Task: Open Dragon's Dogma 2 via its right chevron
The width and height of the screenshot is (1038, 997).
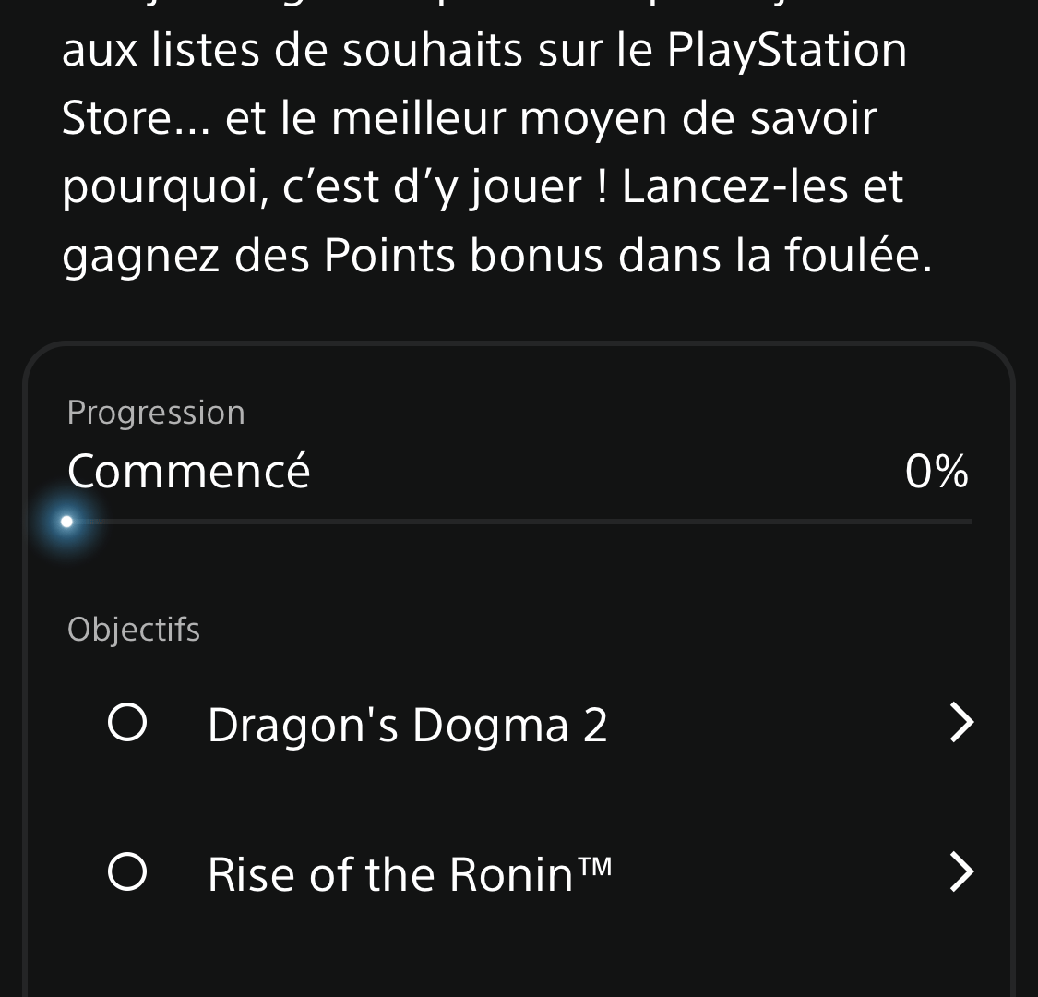Action: [x=961, y=723]
